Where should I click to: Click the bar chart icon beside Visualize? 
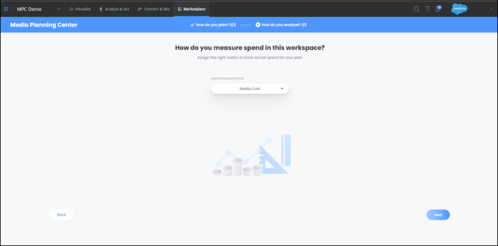(x=71, y=9)
